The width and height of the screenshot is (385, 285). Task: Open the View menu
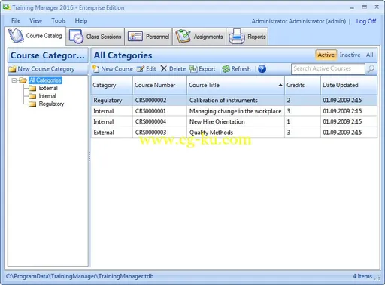(x=35, y=20)
